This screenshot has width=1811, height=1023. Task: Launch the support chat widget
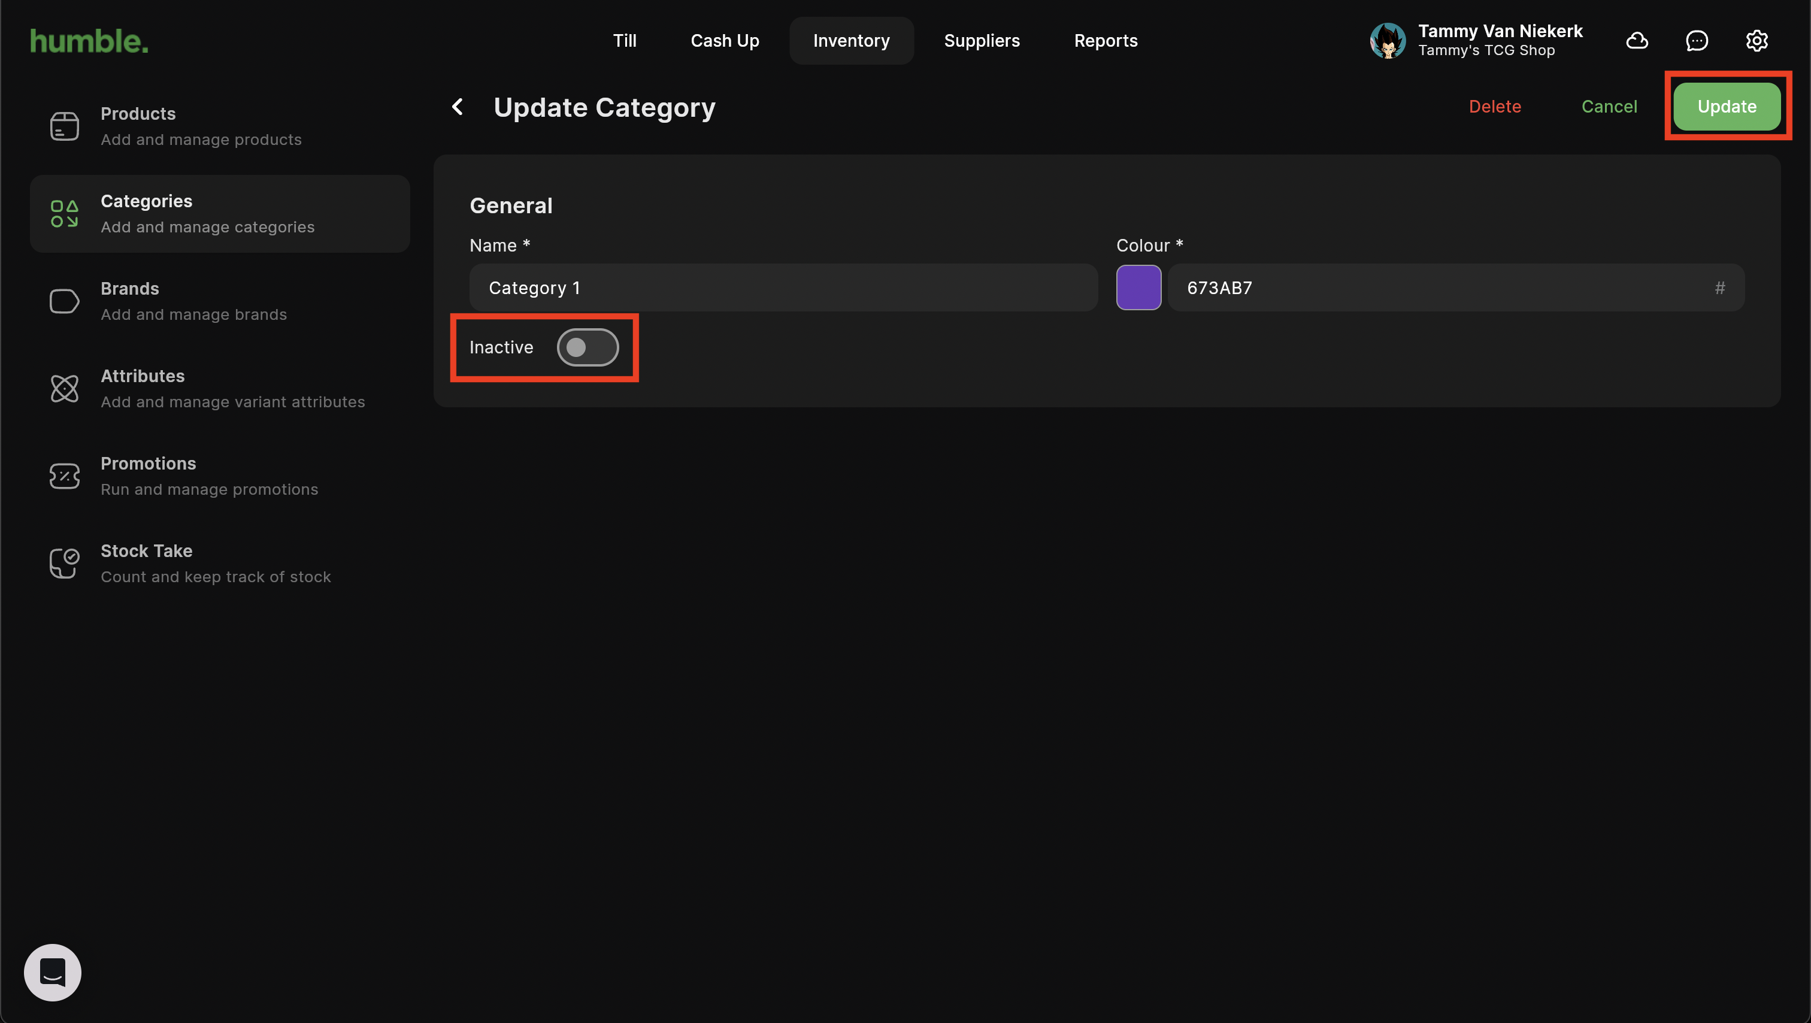53,971
